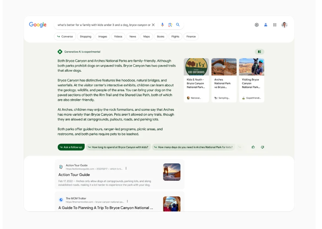Open Arches National Park vs Bryce card

224,80
